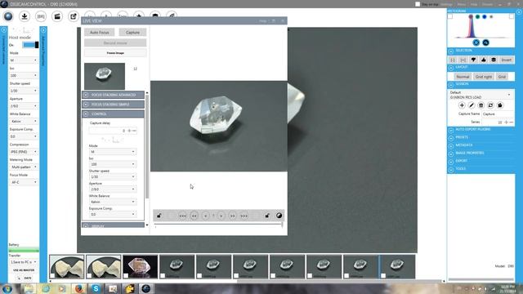Open the Mode dropdown in left panel
Viewport: 523px width, 294px height.
coord(23,60)
